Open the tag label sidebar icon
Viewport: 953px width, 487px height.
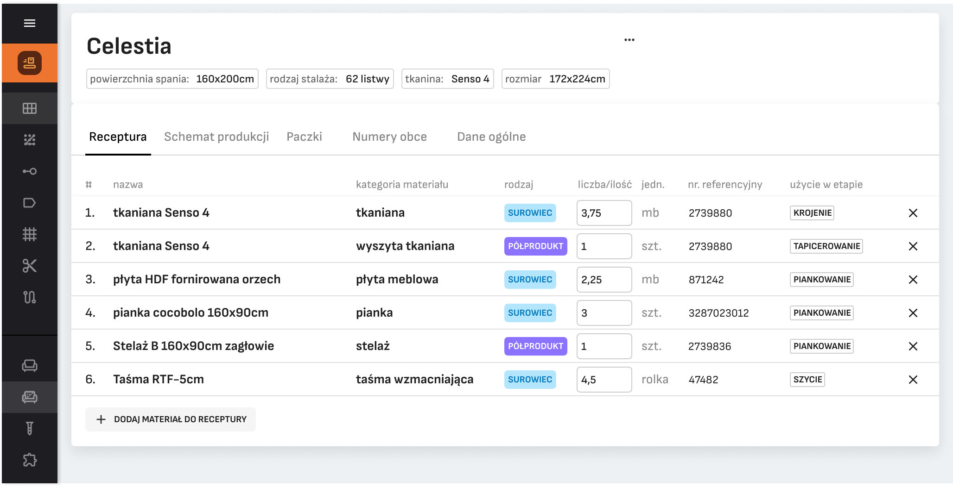[30, 203]
